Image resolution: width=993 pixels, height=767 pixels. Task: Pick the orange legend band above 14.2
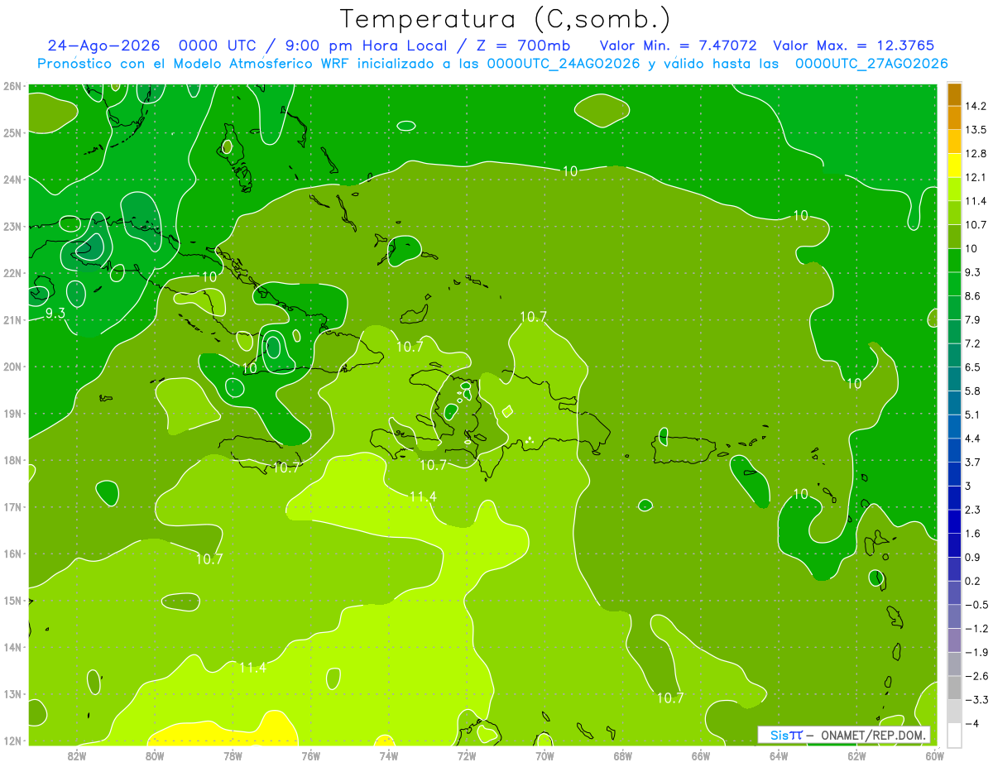pos(954,95)
